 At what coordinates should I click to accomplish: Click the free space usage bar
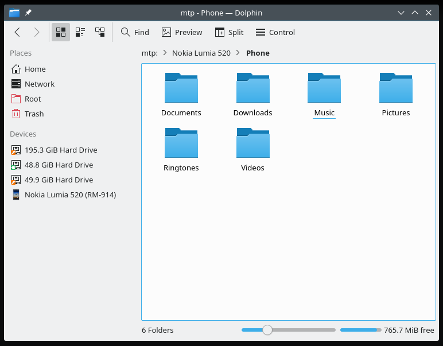coord(360,330)
